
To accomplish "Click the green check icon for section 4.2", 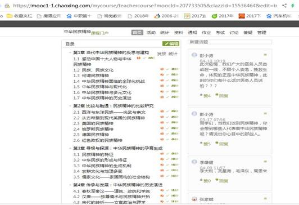I will click(167, 195).
